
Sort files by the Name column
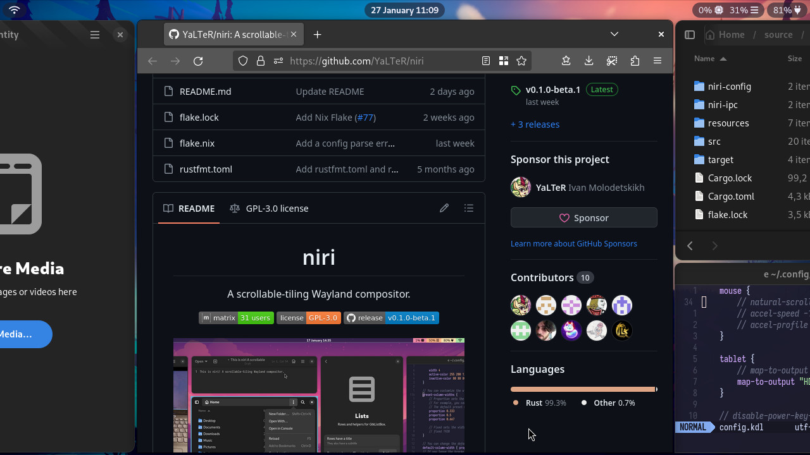(x=710, y=58)
